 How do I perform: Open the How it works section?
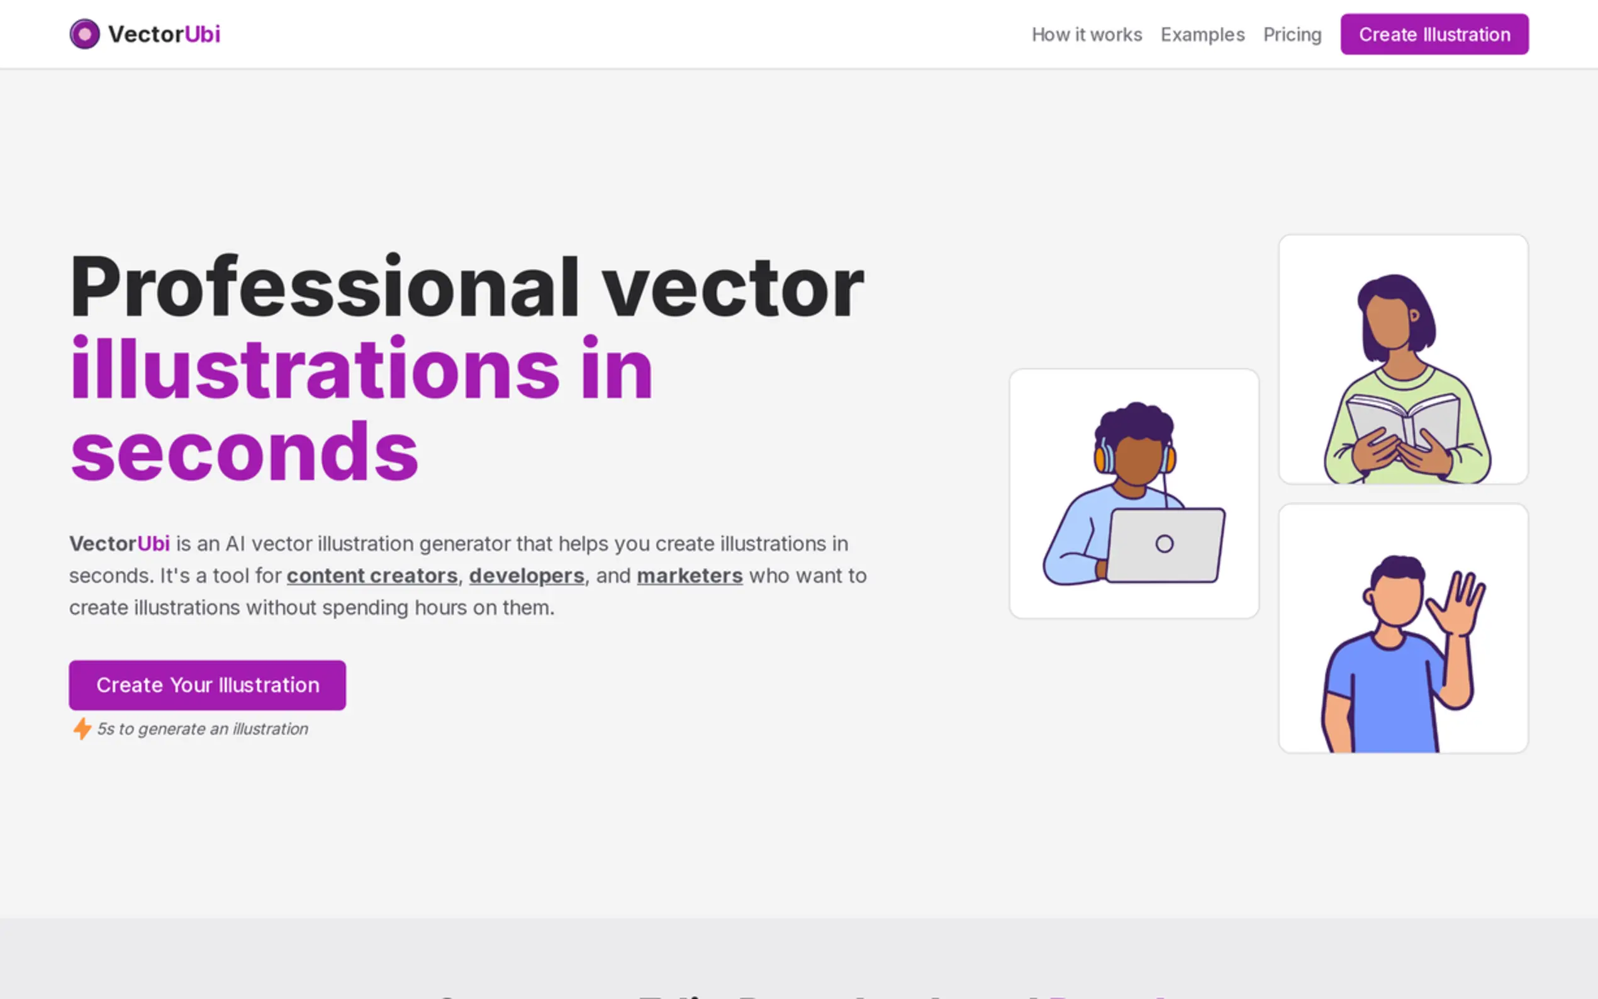pyautogui.click(x=1086, y=35)
